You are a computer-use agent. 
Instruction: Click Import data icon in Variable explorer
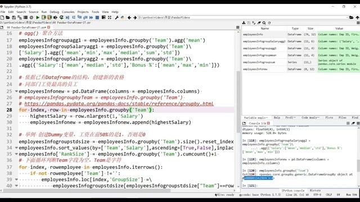click(x=244, y=23)
